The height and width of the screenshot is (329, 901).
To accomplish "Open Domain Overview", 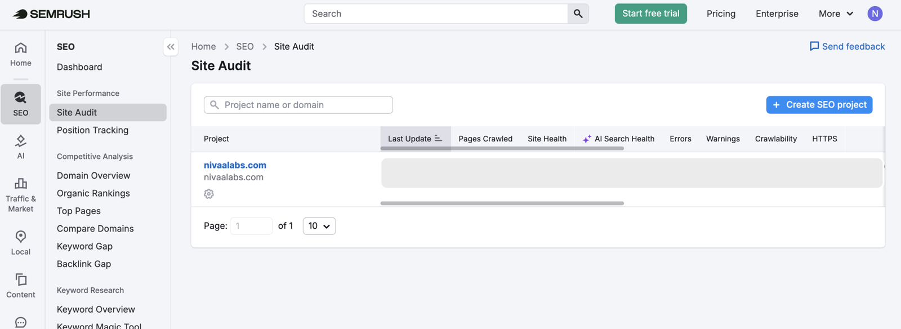I will [x=93, y=176].
